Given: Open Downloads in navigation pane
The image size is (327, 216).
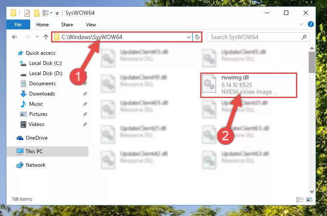Looking at the screenshot, I should tap(38, 94).
